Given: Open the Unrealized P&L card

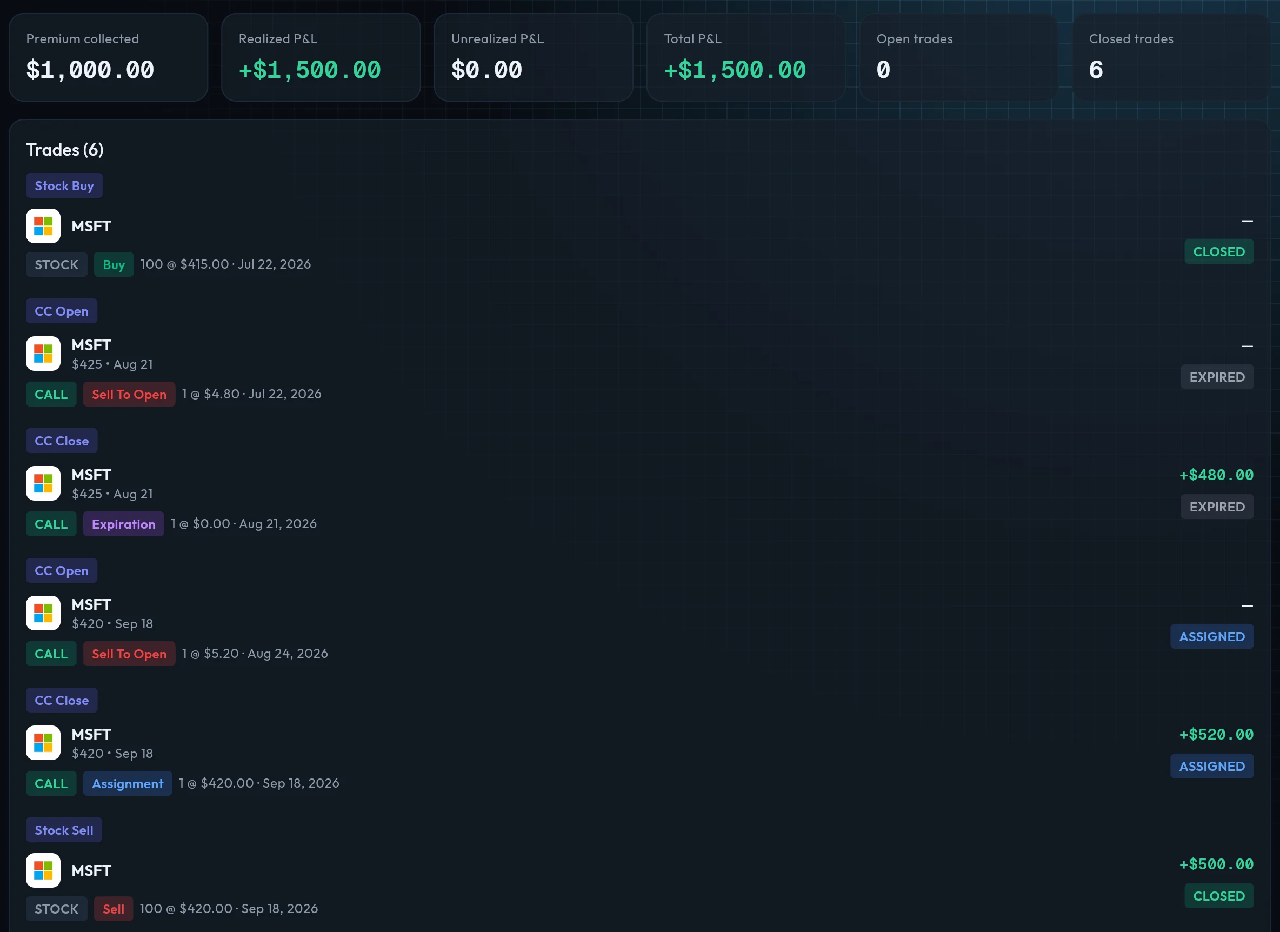Looking at the screenshot, I should coord(534,58).
